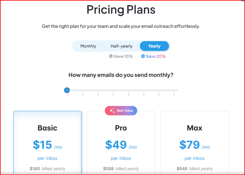Click the Save 20% label

[x=155, y=56]
